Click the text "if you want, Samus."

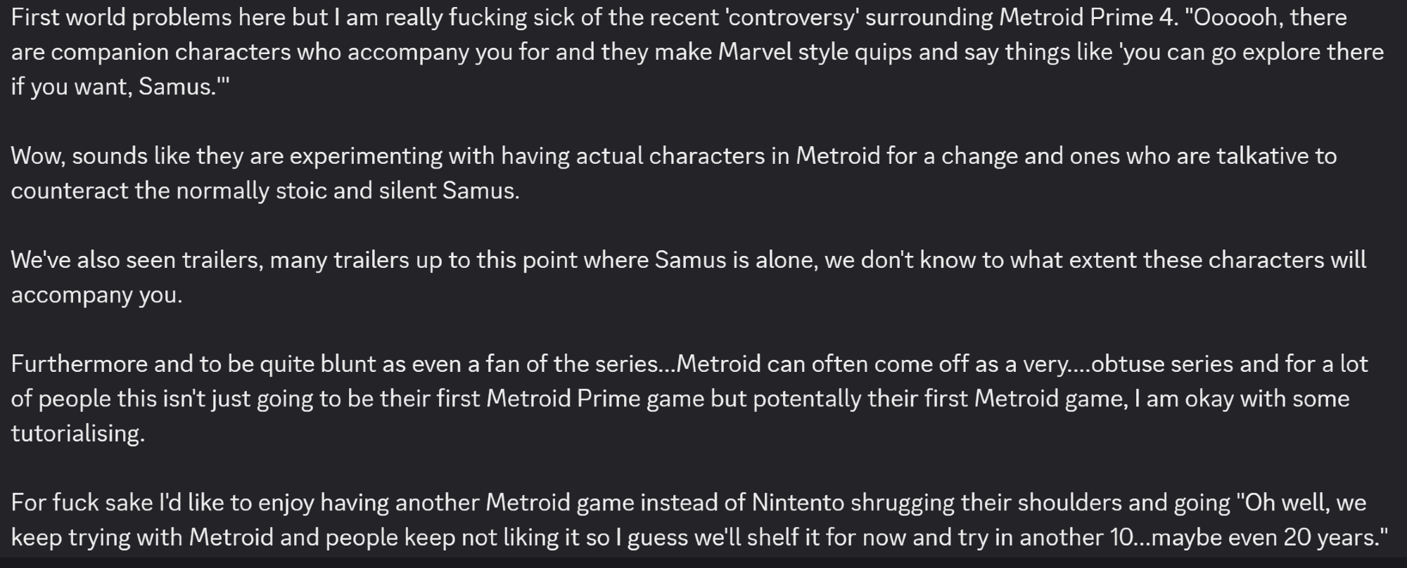tap(120, 86)
